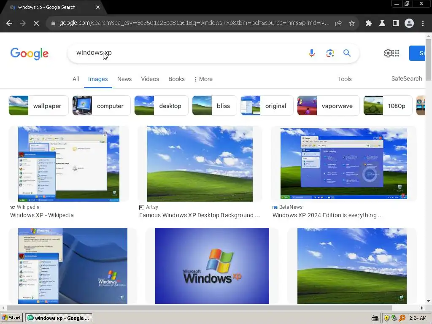This screenshot has height=324, width=432.
Task: Open the Google apps grid
Action: tap(396, 53)
